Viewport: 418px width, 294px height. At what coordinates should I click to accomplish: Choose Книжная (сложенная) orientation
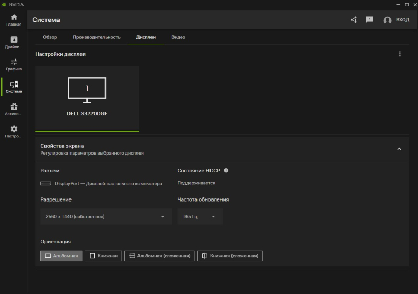[230, 256]
